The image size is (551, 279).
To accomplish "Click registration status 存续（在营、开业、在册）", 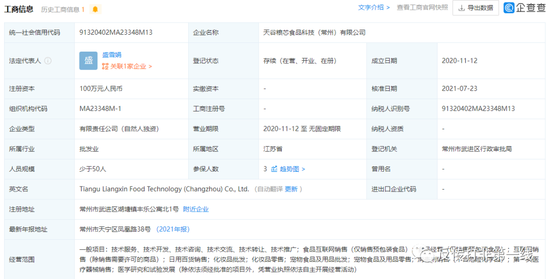I will click(x=300, y=60).
